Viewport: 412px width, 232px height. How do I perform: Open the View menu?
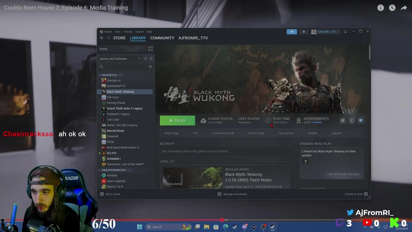[118, 32]
